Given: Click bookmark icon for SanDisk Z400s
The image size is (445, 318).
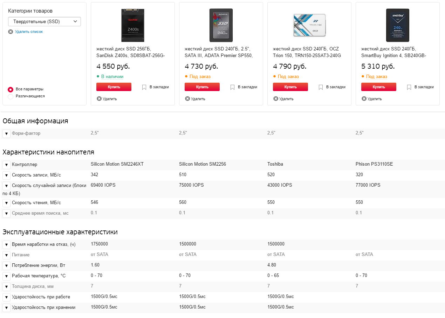Looking at the screenshot, I should (144, 87).
